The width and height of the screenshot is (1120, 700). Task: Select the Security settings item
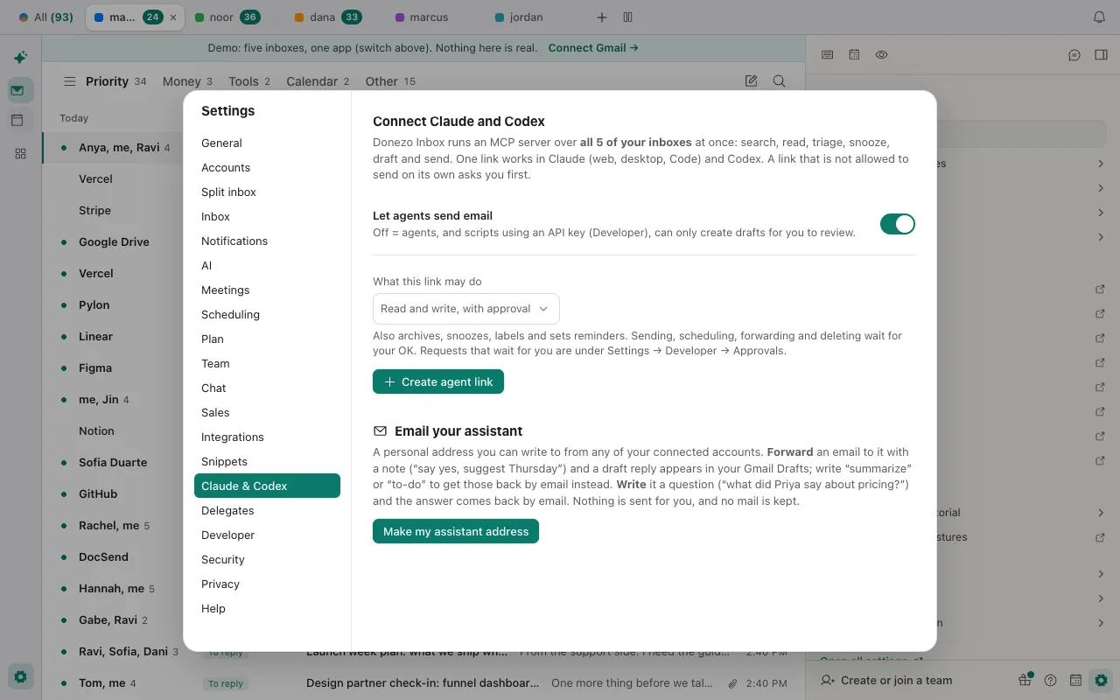click(267, 559)
